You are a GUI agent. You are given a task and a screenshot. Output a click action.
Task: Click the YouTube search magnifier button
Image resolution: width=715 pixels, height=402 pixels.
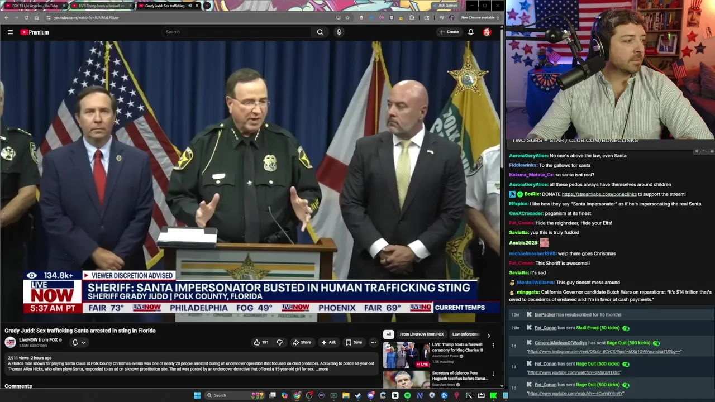pyautogui.click(x=320, y=32)
